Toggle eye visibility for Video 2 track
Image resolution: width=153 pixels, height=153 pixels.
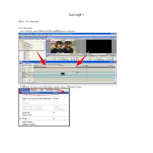tap(24, 71)
